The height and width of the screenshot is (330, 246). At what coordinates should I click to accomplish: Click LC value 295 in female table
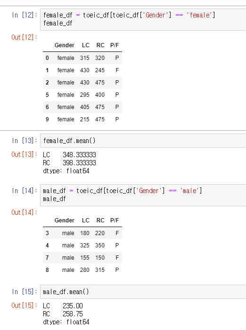point(85,95)
